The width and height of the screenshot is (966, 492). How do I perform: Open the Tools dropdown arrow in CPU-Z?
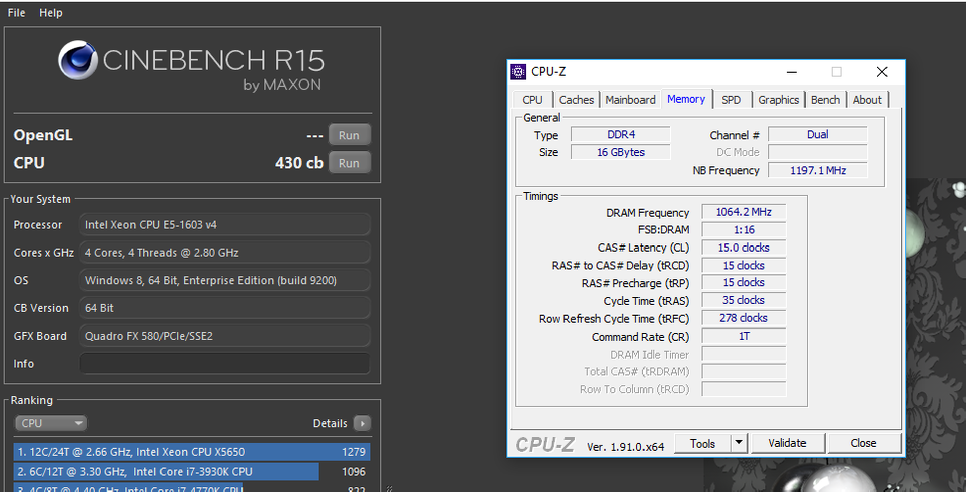[x=739, y=443]
